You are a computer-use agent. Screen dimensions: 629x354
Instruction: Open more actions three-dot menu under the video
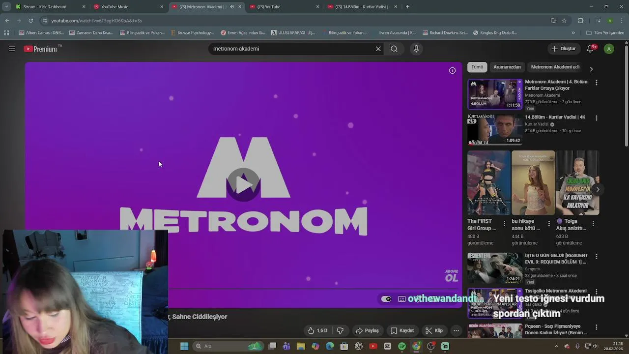[x=456, y=330]
